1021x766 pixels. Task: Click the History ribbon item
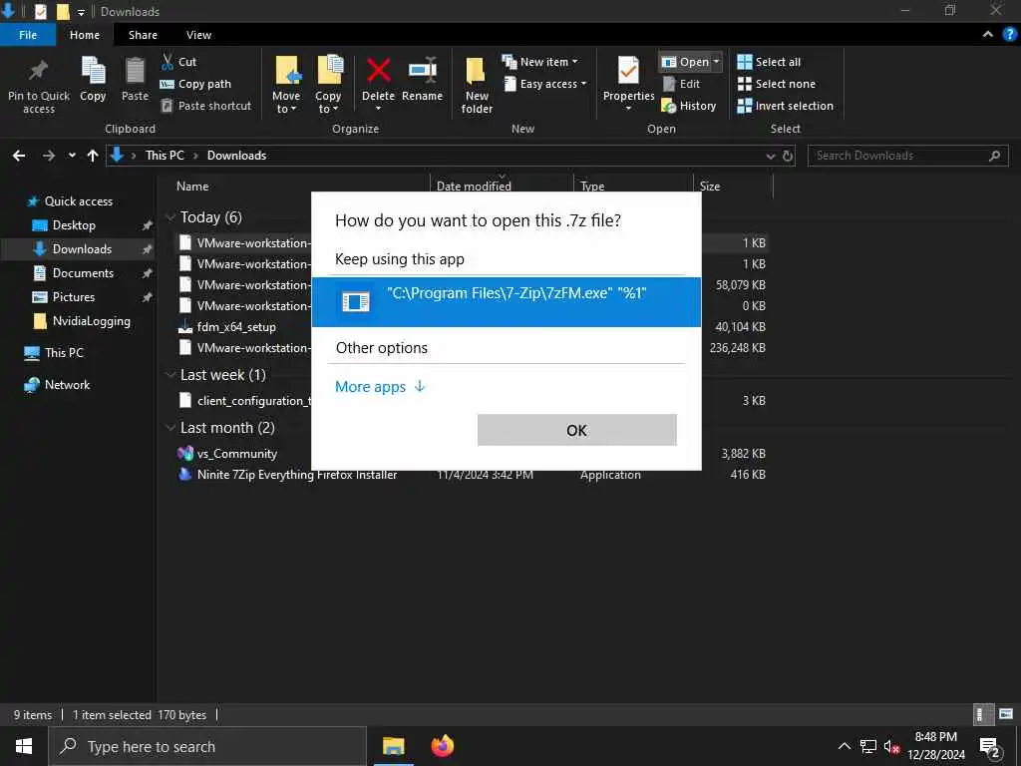point(688,106)
